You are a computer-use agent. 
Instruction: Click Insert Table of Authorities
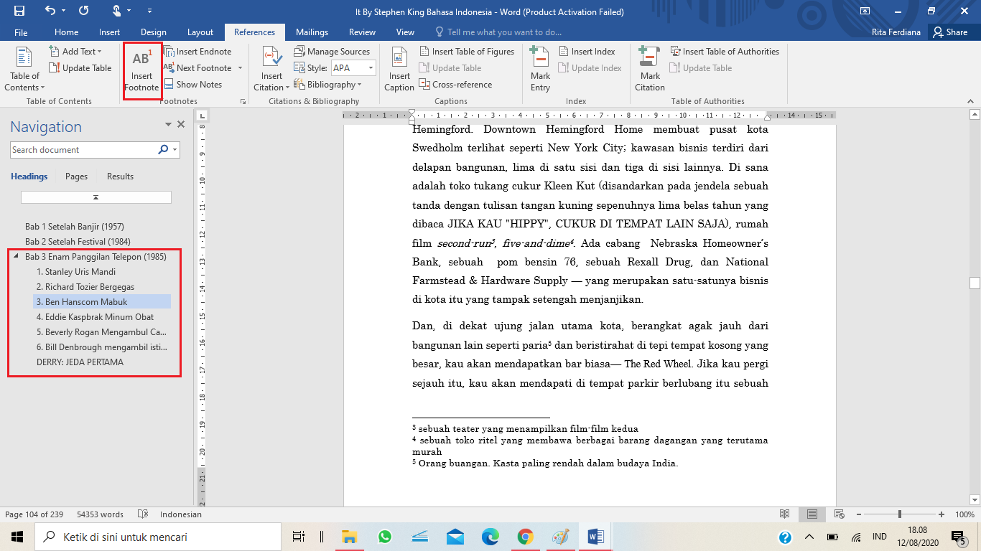pyautogui.click(x=725, y=52)
